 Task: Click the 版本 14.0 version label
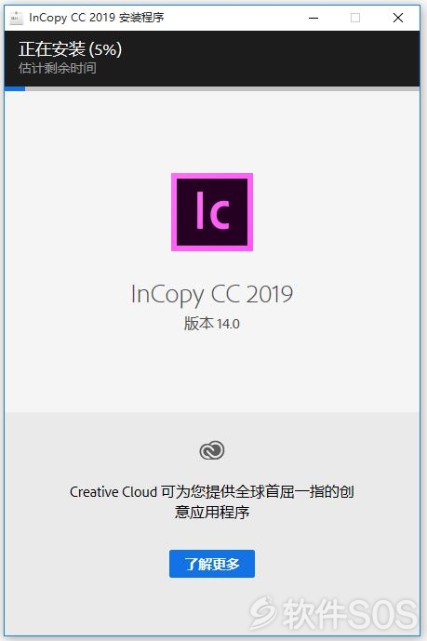tap(212, 324)
